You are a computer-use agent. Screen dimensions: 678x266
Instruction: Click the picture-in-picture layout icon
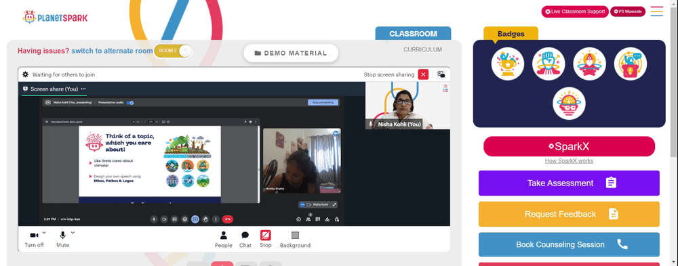point(441,74)
